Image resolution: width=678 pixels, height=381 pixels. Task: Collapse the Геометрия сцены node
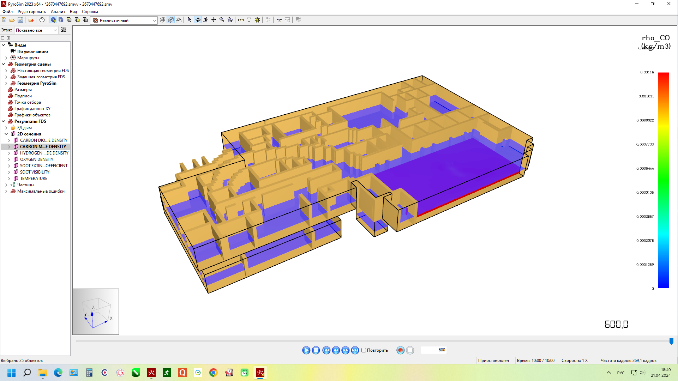[x=4, y=64]
